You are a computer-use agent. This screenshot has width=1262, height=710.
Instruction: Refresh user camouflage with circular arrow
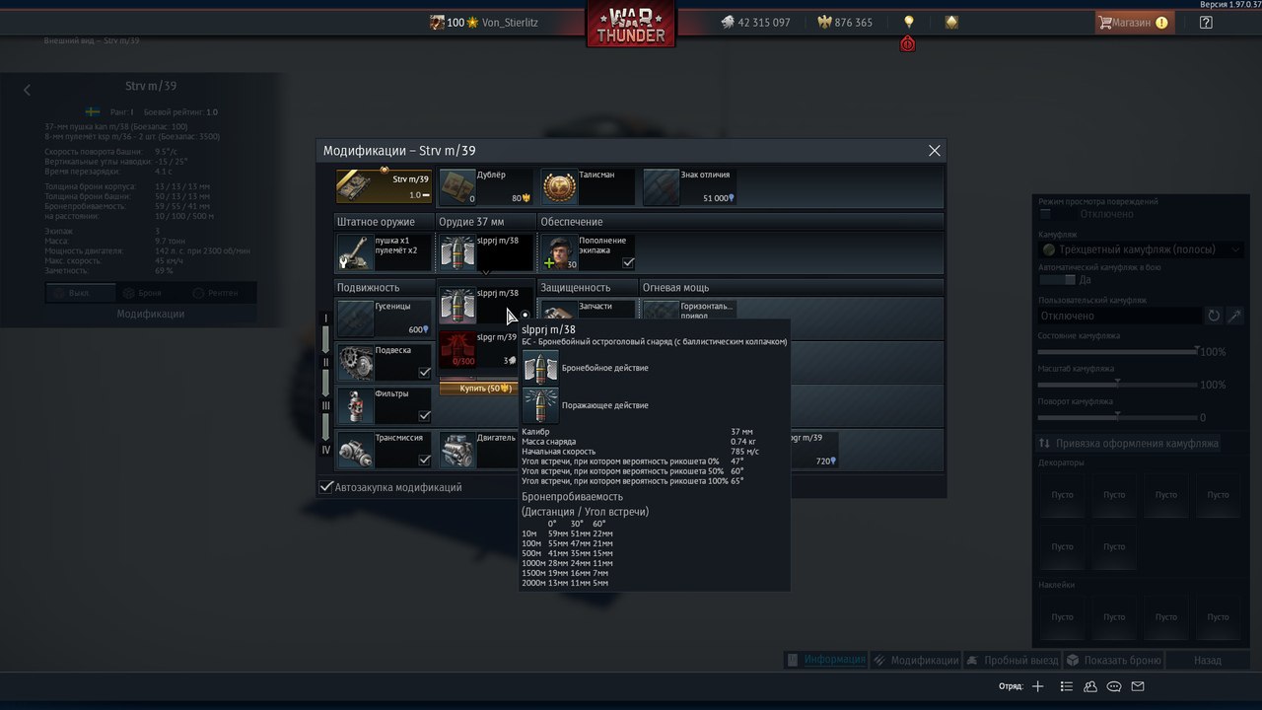coord(1214,316)
